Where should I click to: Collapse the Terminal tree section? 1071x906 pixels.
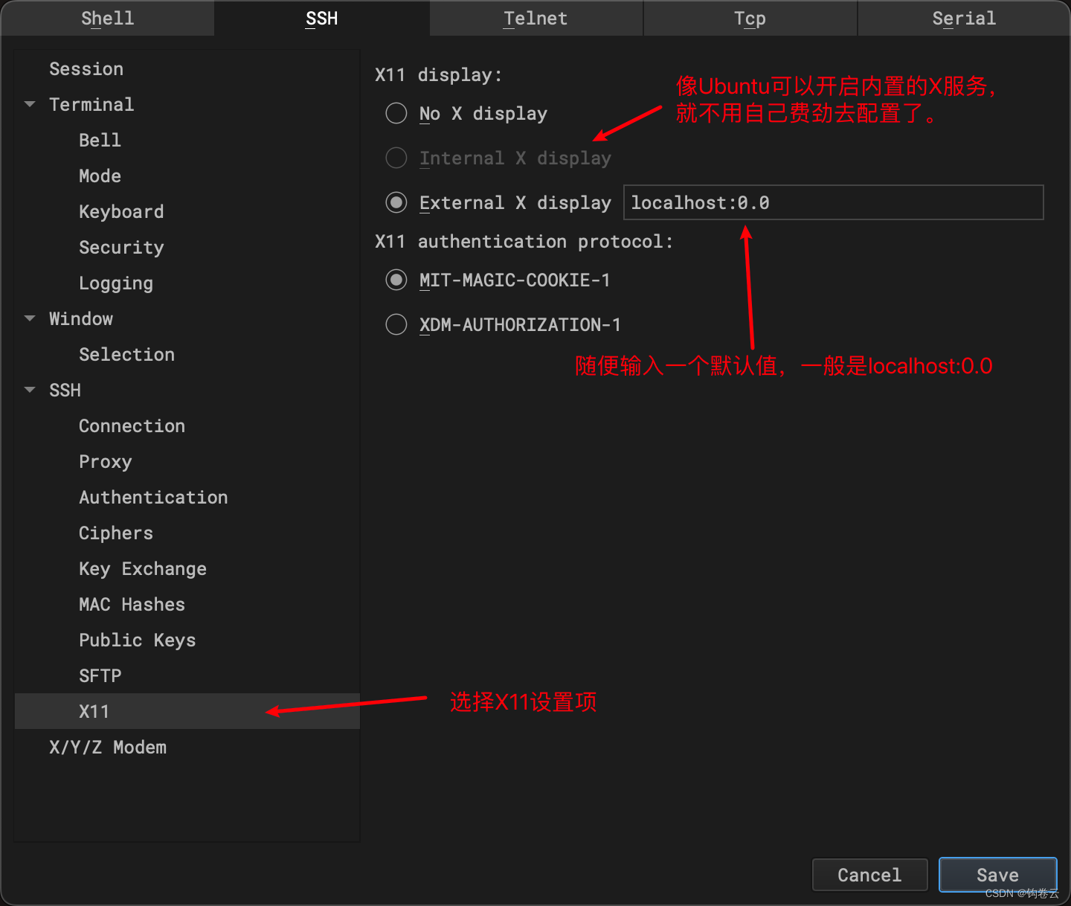(x=30, y=104)
